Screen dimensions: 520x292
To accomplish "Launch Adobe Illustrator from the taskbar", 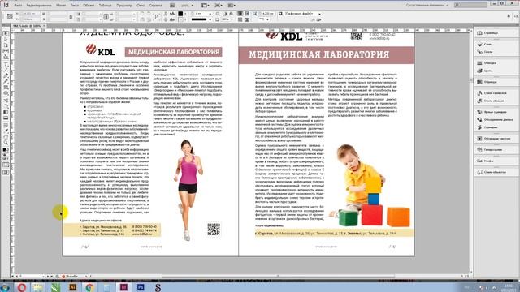I will (72, 287).
